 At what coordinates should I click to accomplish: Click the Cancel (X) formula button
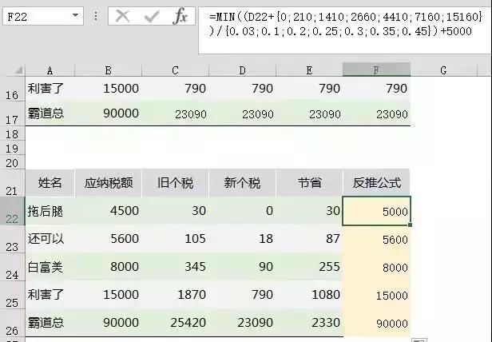[x=122, y=16]
